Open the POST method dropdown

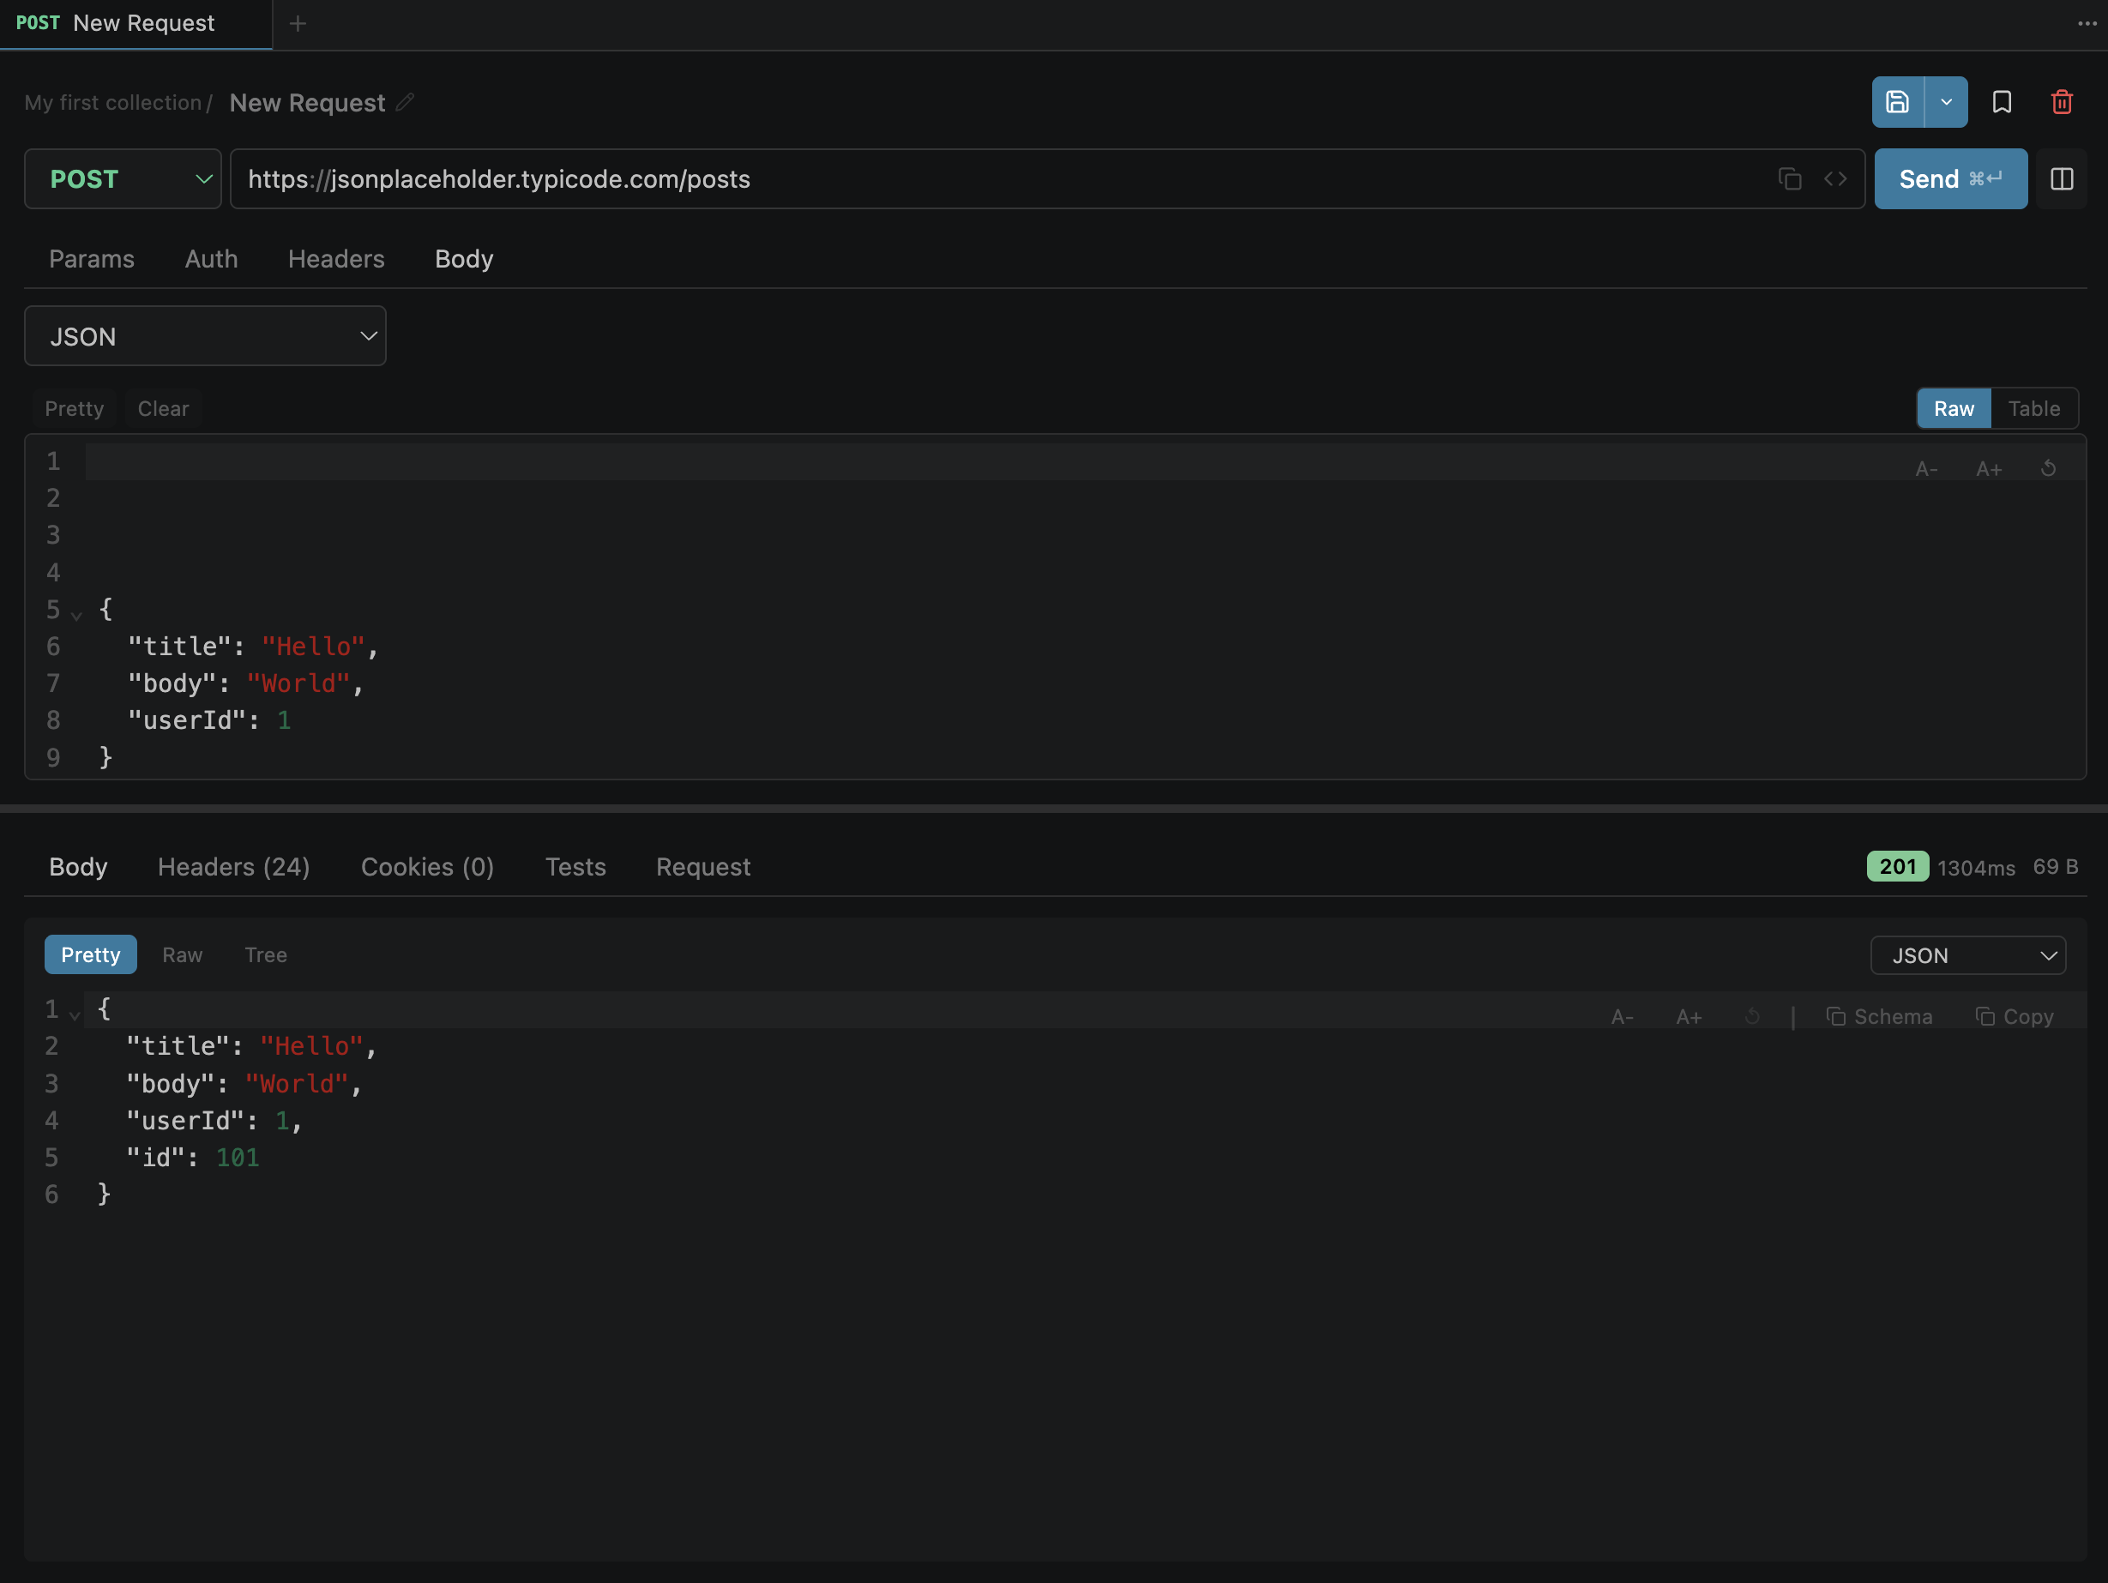(123, 179)
